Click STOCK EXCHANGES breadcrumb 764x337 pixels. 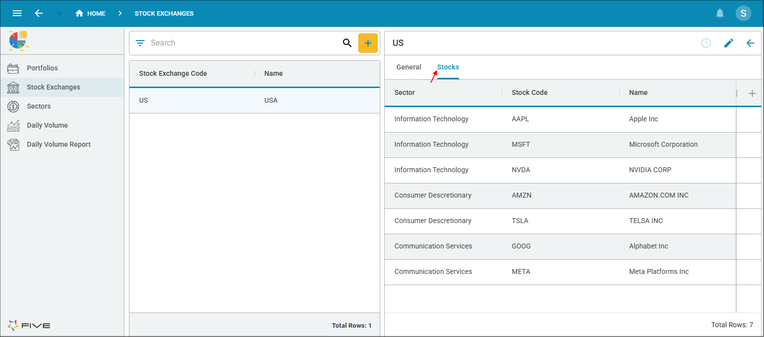[x=164, y=13]
